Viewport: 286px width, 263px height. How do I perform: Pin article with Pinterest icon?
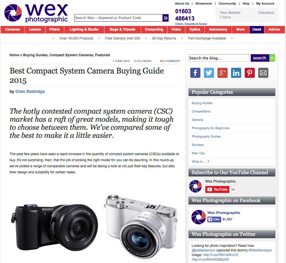point(250,73)
